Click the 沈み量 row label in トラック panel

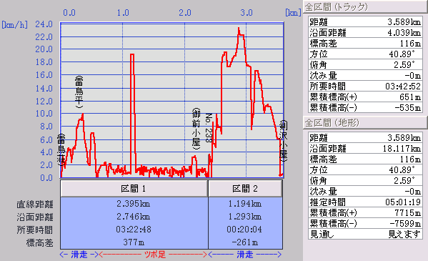coord(323,75)
